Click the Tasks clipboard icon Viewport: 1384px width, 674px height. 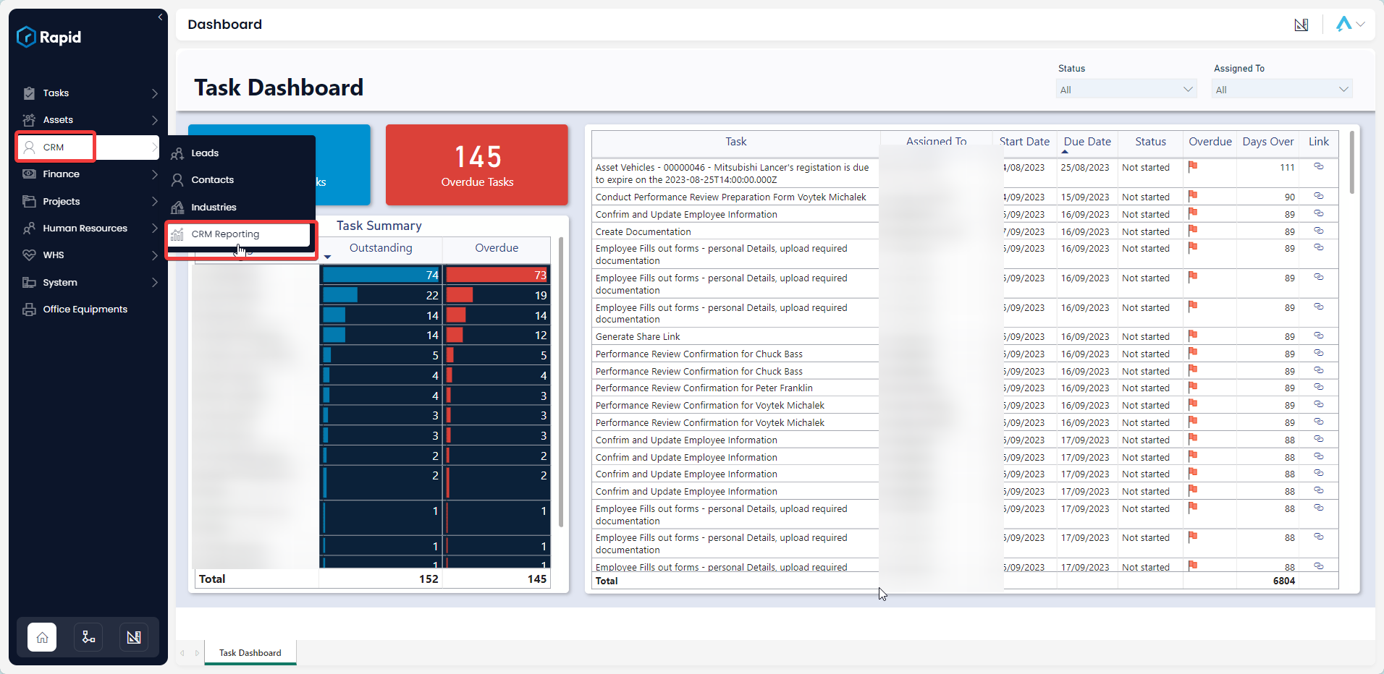(29, 93)
